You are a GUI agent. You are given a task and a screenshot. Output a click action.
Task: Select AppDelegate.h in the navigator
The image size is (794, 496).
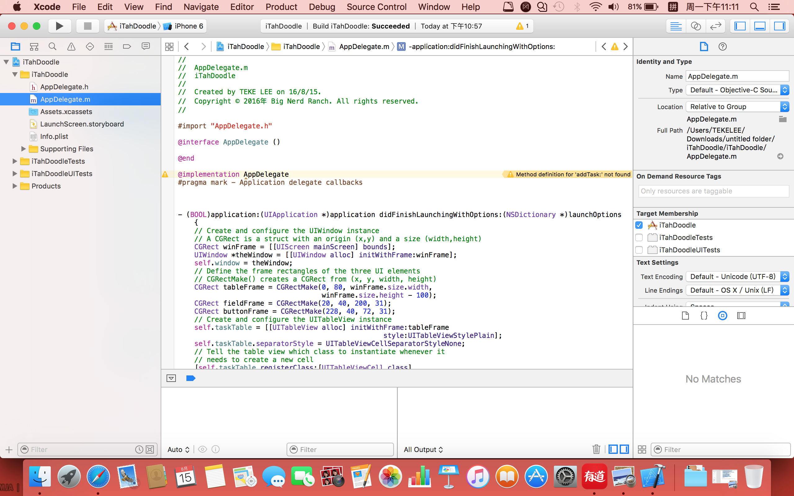point(64,87)
